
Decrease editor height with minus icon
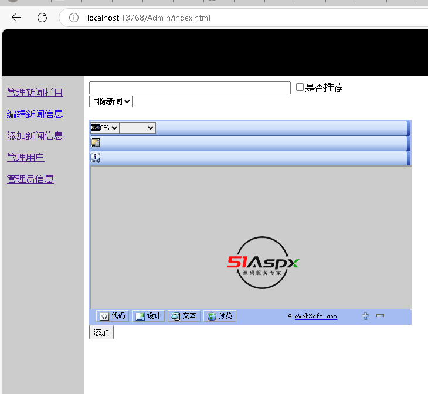(x=380, y=316)
